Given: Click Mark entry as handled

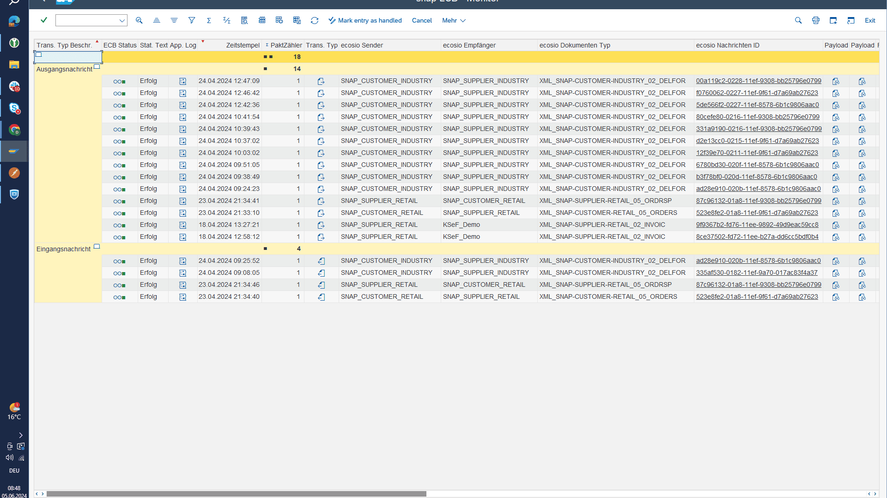Looking at the screenshot, I should click(365, 20).
